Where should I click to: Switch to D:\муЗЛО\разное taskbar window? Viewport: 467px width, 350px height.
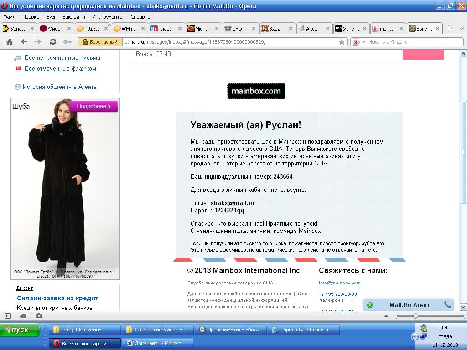84,330
